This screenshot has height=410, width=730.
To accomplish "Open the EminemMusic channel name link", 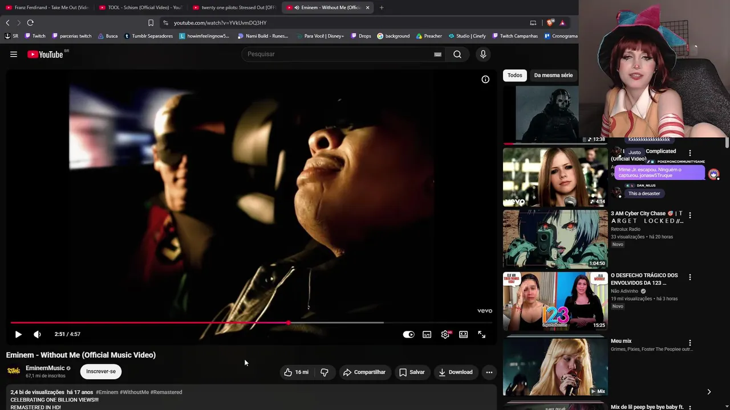I will (x=45, y=368).
